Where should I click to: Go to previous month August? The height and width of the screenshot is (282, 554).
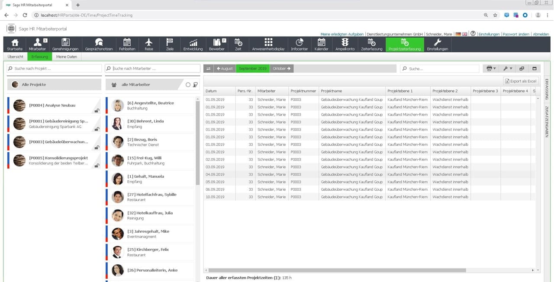point(225,68)
